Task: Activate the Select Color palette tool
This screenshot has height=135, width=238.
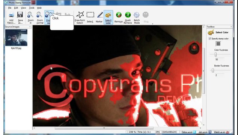Action: pos(108,18)
